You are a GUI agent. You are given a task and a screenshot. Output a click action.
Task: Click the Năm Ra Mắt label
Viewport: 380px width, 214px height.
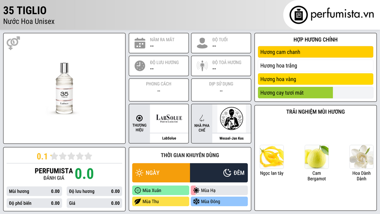click(x=162, y=39)
